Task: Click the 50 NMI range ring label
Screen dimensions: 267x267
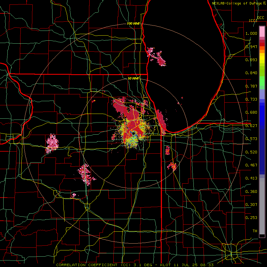Action: click(x=133, y=78)
